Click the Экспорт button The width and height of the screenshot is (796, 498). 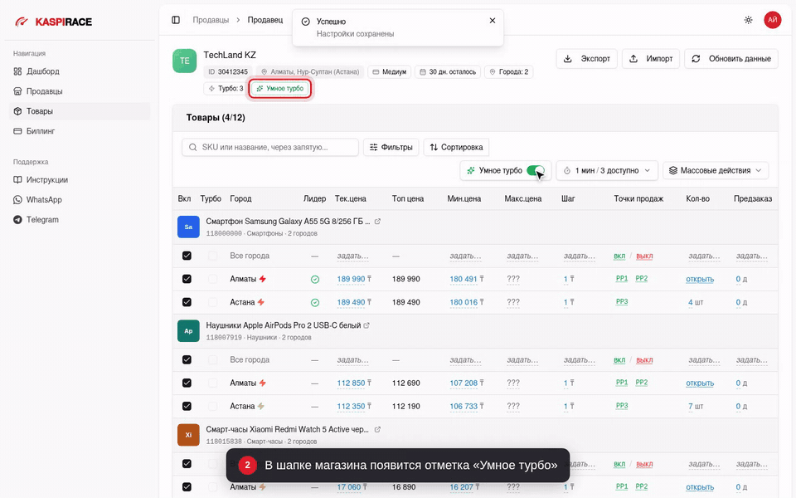pos(587,59)
